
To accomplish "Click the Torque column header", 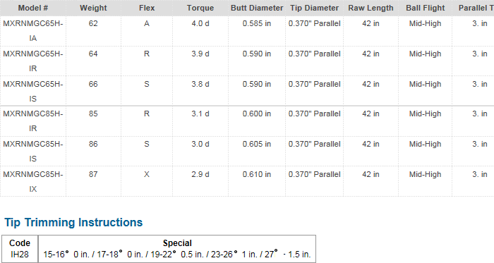I will click(200, 8).
